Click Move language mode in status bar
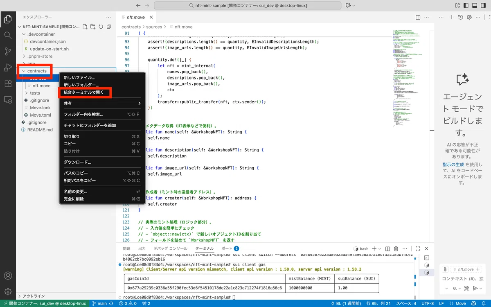 457,303
